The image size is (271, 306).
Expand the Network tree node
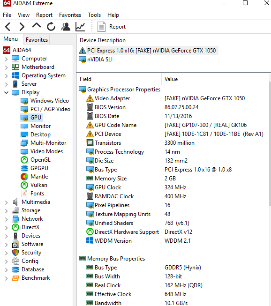[x=6, y=219]
